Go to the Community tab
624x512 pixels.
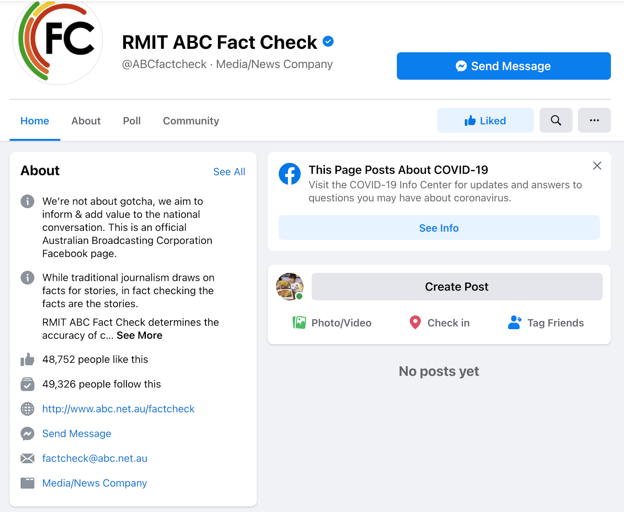click(x=191, y=121)
